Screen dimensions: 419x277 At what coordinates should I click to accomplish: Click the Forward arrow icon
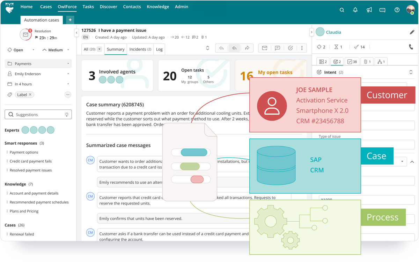pyautogui.click(x=247, y=48)
